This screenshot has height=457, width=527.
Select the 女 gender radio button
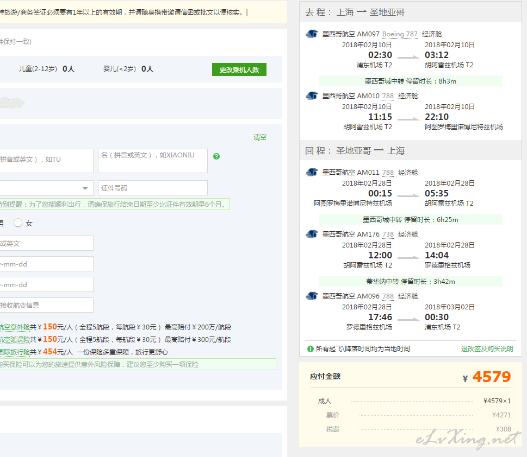coord(18,223)
